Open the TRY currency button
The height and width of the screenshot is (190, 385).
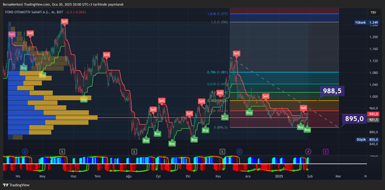pos(373,13)
